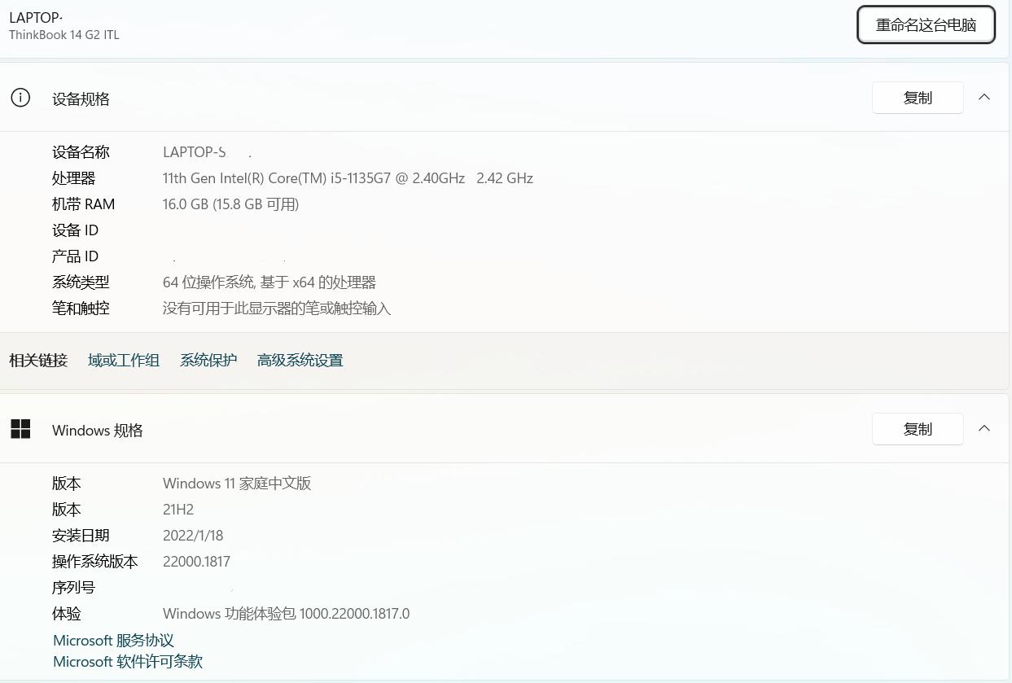Open the Microsoft 服务协议 link
1012x683 pixels.
tap(113, 641)
